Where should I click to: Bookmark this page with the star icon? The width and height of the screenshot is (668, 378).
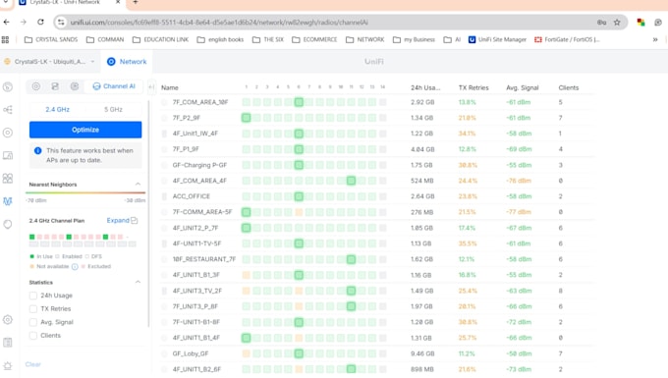coord(617,23)
